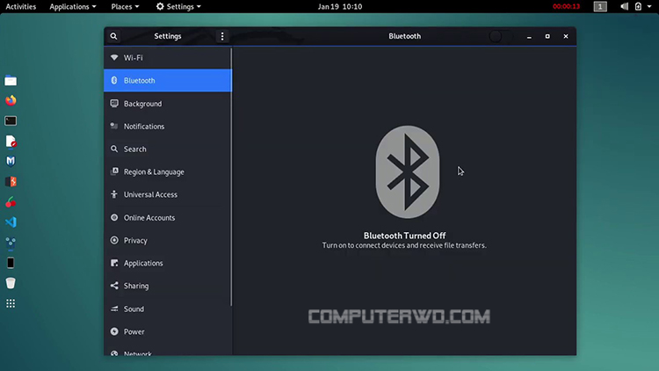Screen dimensions: 659x371
Task: Open the Trash icon in the dock
Action: [11, 283]
